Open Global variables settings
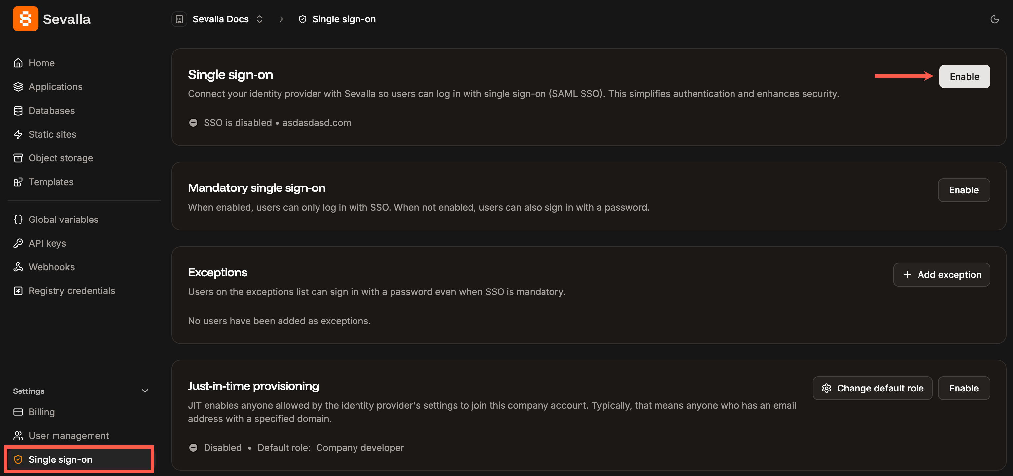 pos(63,219)
